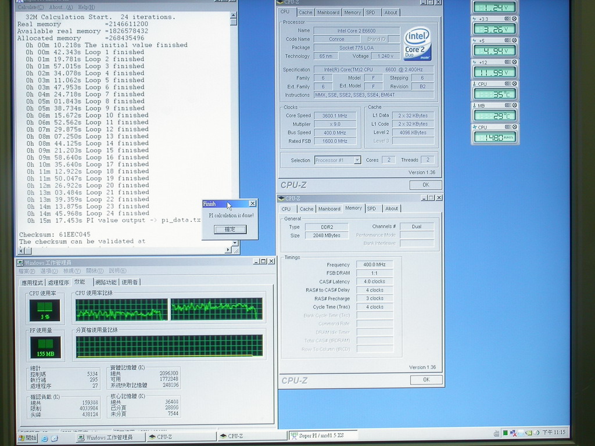The height and width of the screenshot is (446, 595).
Task: Expand the Processor #1 selection dropdown
Action: click(357, 160)
